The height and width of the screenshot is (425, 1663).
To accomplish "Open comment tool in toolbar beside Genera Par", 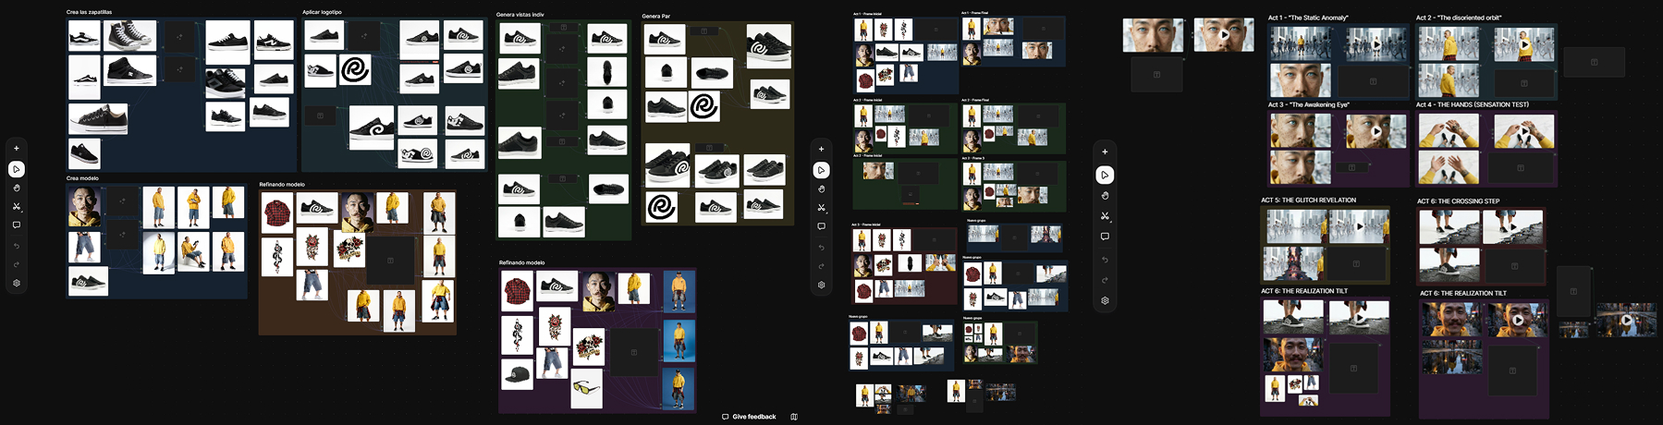I will pos(821,226).
